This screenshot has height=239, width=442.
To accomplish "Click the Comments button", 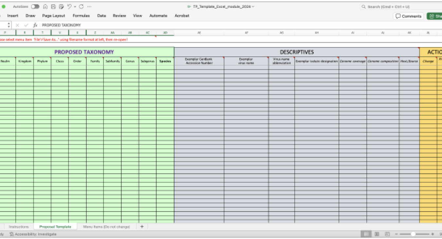I will (x=408, y=16).
